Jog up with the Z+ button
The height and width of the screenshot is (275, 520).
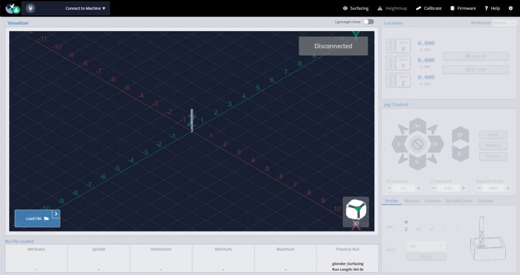461,134
